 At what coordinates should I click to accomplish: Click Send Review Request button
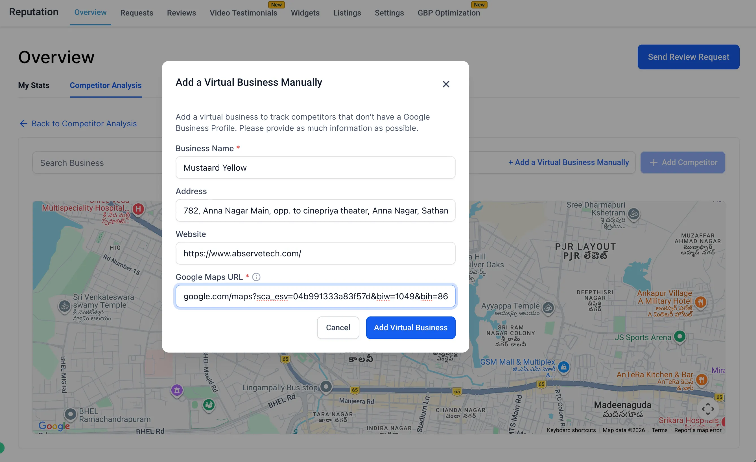688,57
